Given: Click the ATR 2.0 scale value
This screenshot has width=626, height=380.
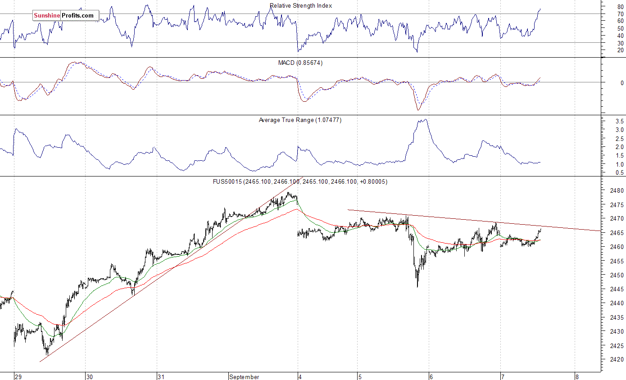Looking at the screenshot, I should 619,147.
